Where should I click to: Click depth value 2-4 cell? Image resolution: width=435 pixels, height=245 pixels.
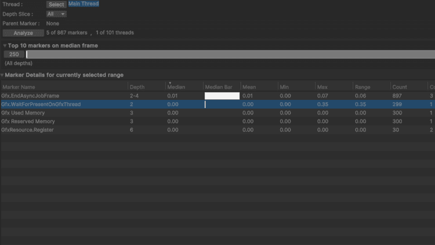(x=135, y=96)
